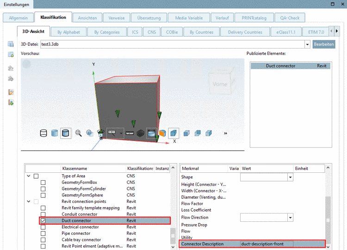
Task: Click the rotate animation play icon
Action: click(x=101, y=134)
